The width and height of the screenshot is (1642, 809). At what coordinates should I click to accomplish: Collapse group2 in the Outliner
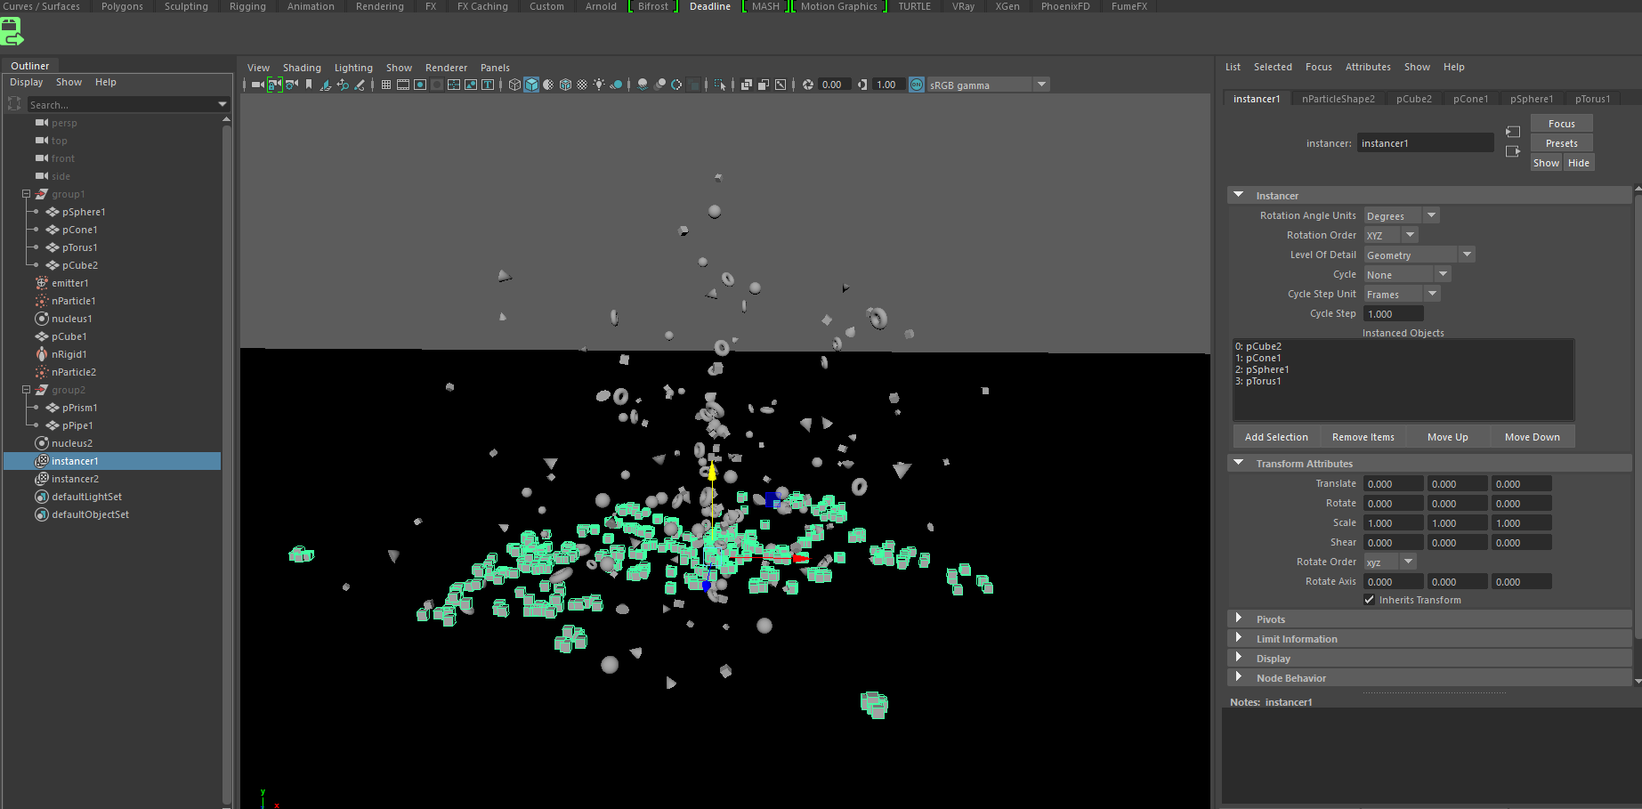(x=26, y=390)
